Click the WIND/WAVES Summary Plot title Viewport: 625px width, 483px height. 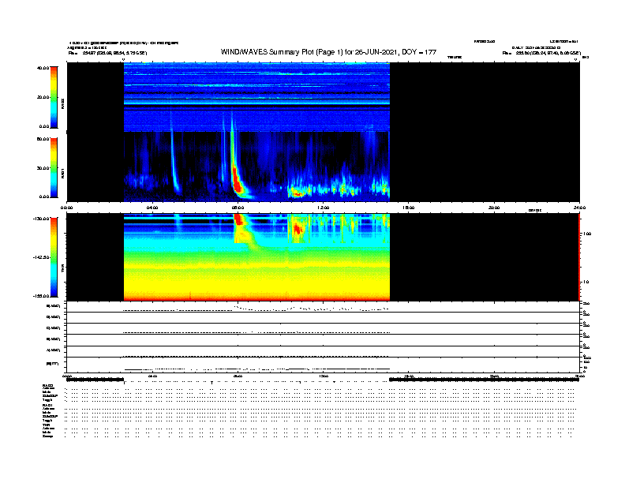pos(328,52)
